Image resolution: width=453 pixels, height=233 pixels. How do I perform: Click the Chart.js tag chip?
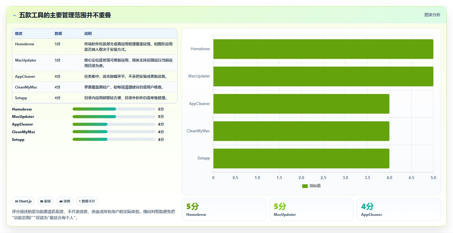[x=24, y=201]
